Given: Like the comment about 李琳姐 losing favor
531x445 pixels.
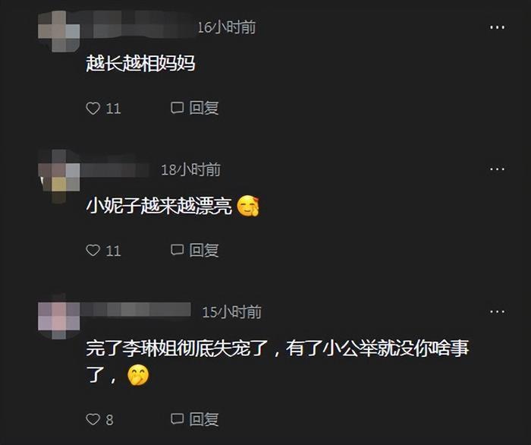Looking at the screenshot, I should pyautogui.click(x=93, y=419).
